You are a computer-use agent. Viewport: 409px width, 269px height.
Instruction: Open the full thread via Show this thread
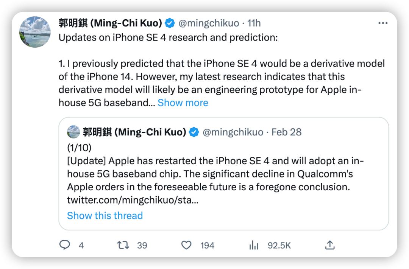[105, 216]
